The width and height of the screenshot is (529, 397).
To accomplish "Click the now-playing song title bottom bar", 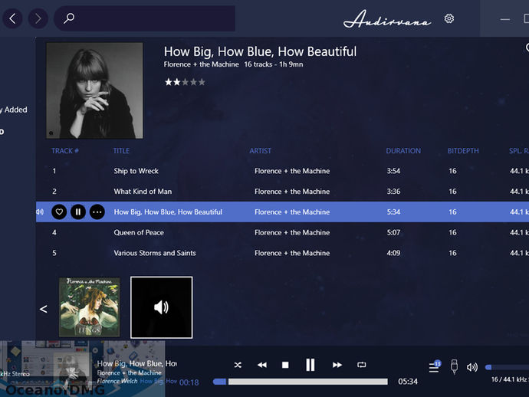I will (137, 363).
